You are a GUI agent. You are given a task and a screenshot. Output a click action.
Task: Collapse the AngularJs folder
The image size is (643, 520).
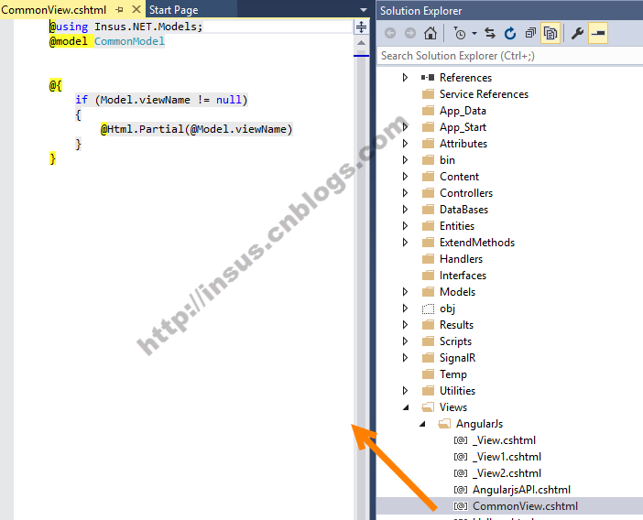[422, 424]
